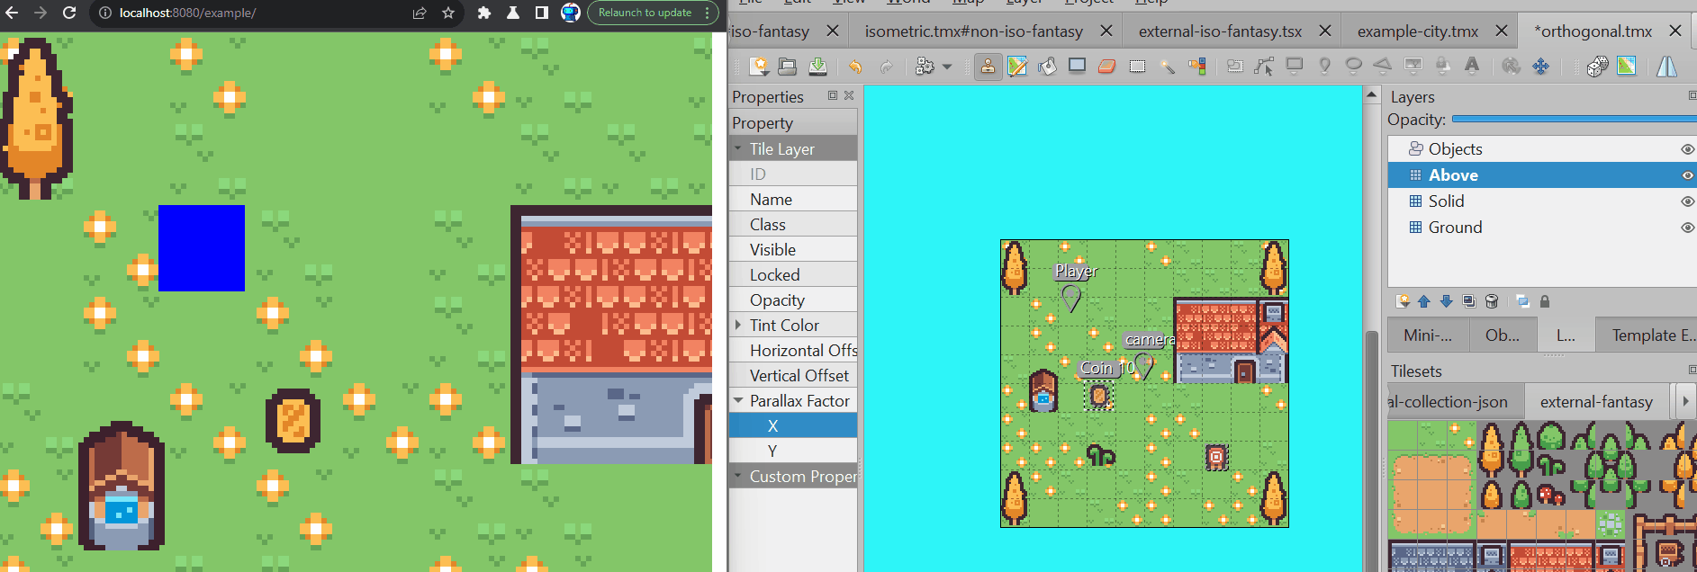Toggle visibility of the Ground layer

[1687, 228]
